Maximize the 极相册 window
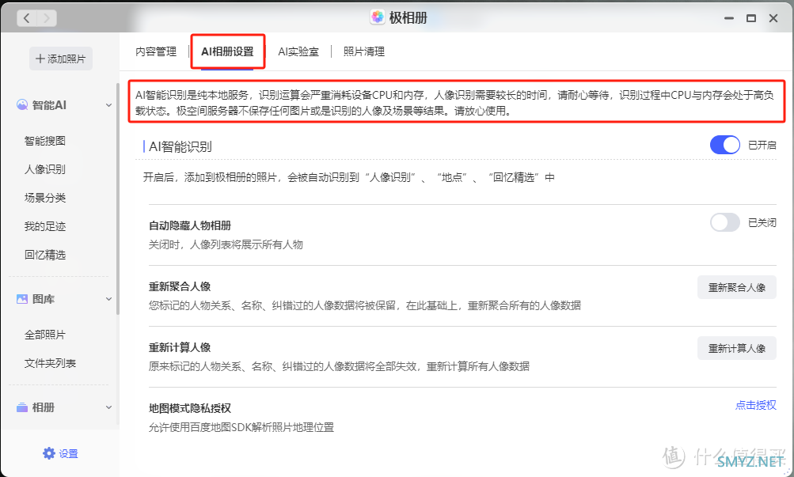Viewport: 794px width, 477px height. point(751,18)
